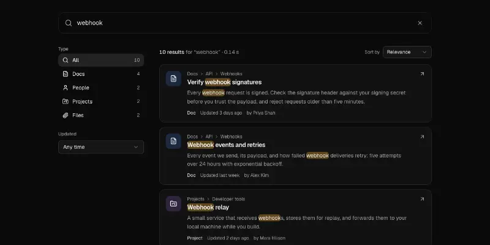The width and height of the screenshot is (490, 245).
Task: Click the document icon beside Docs filter
Action: tap(66, 74)
